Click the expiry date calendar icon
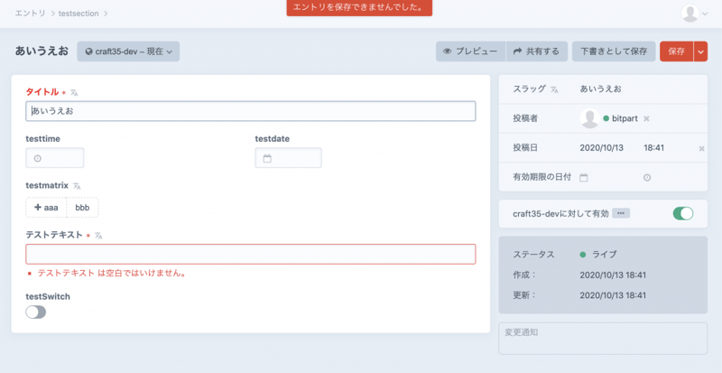The image size is (722, 373). (584, 177)
